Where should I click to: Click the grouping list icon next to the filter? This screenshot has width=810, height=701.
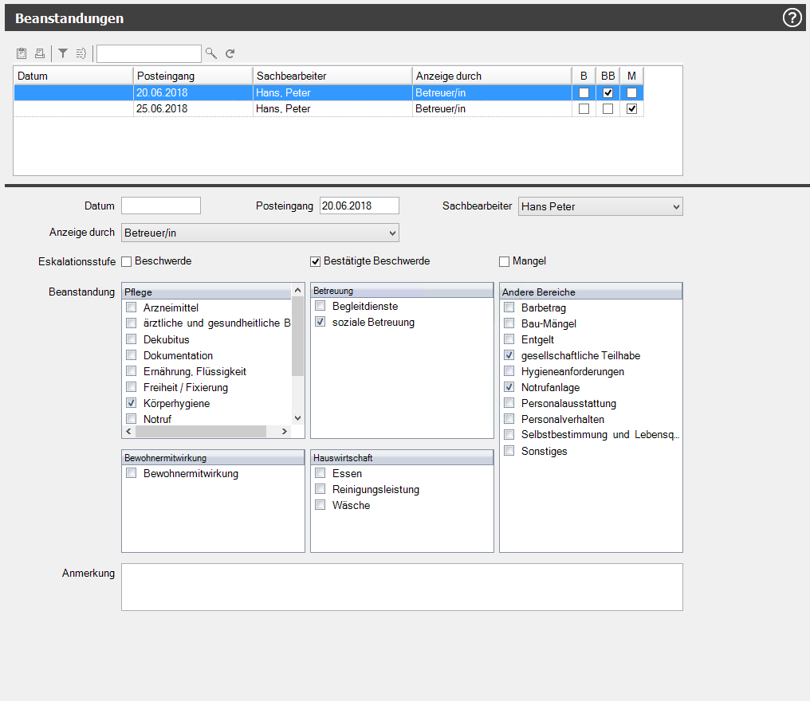(x=81, y=53)
